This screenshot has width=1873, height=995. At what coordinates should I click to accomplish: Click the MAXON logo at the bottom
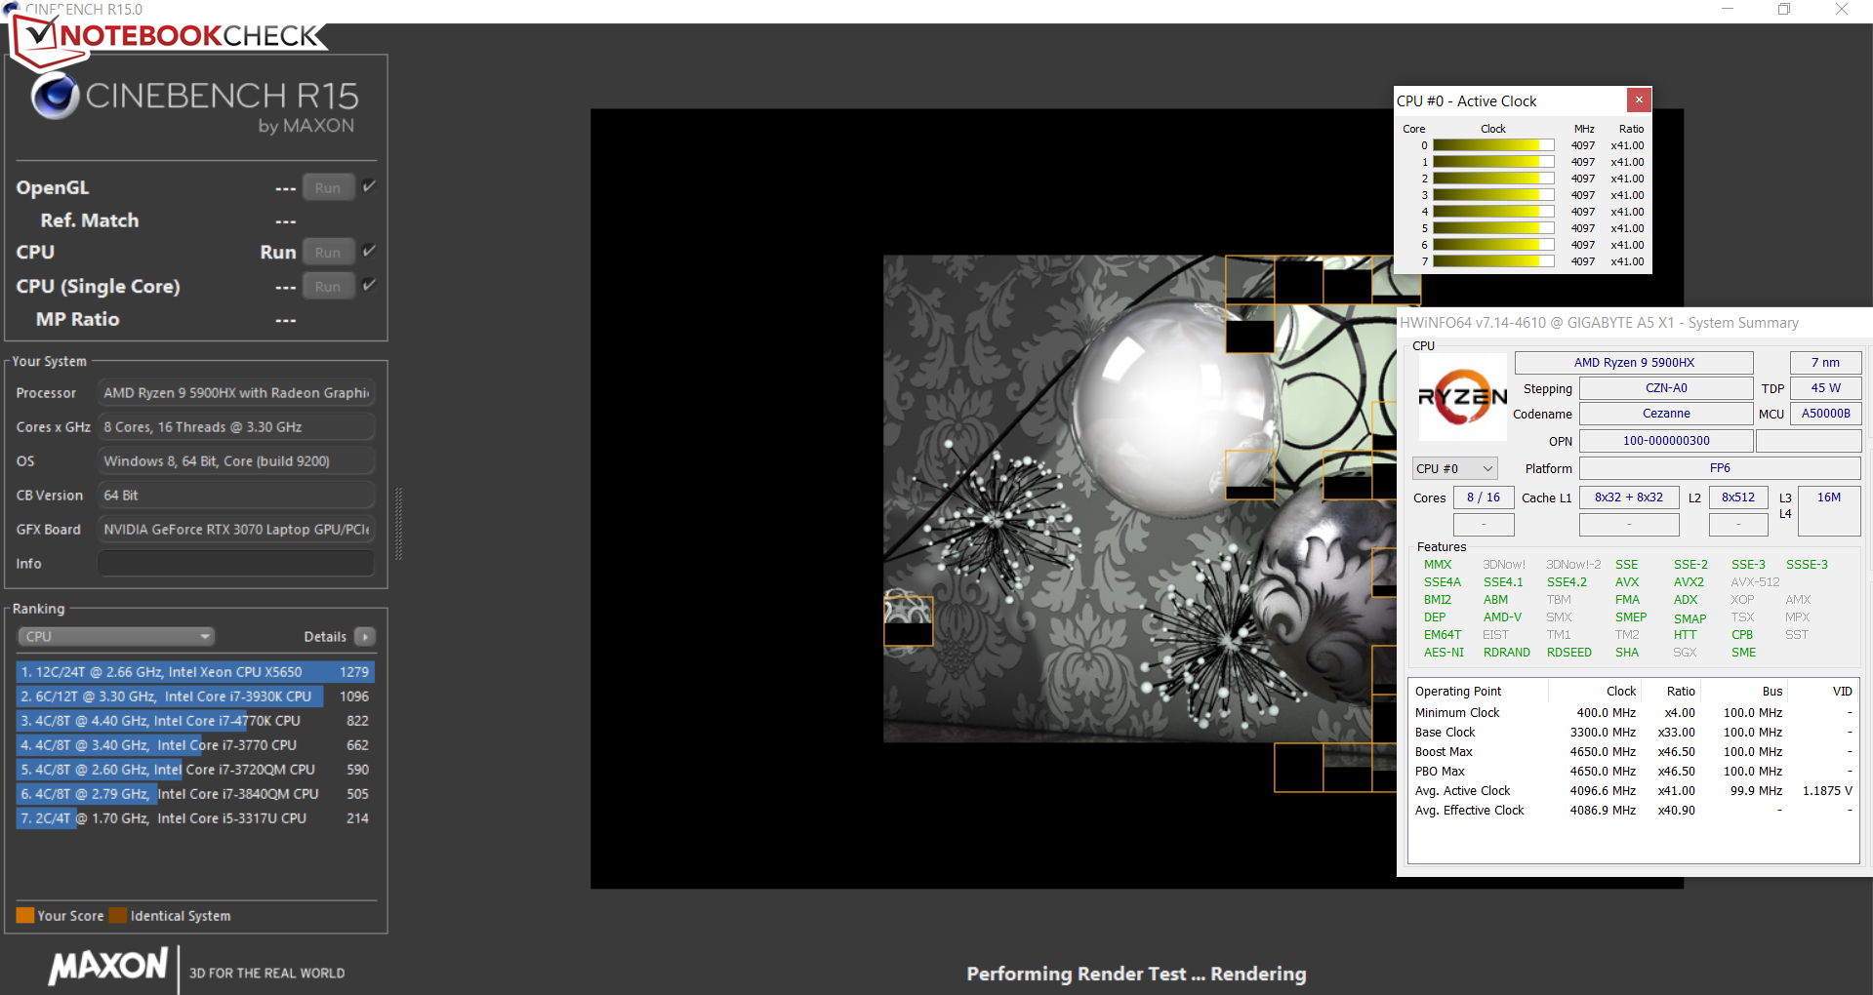108,967
